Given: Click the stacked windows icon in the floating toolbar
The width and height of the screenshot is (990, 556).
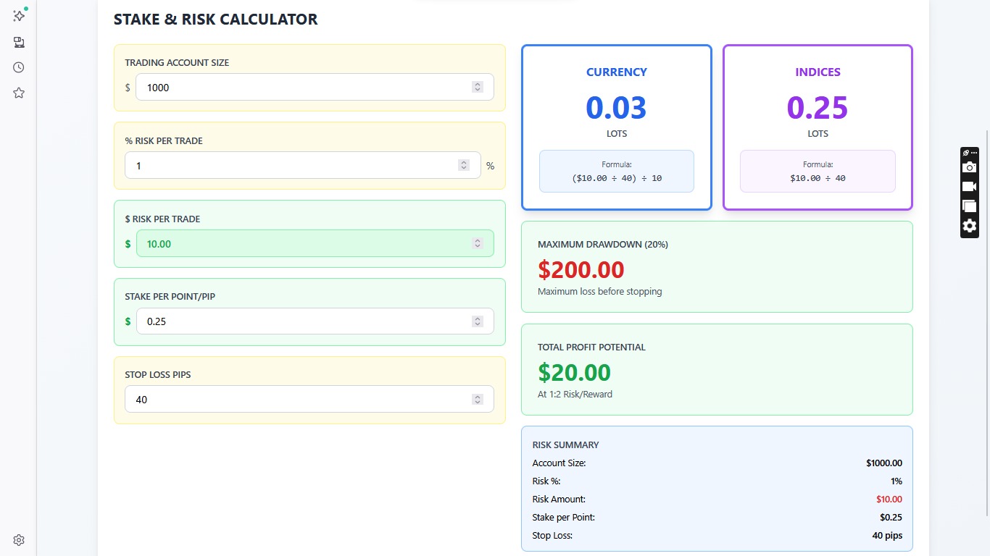Looking at the screenshot, I should [969, 206].
